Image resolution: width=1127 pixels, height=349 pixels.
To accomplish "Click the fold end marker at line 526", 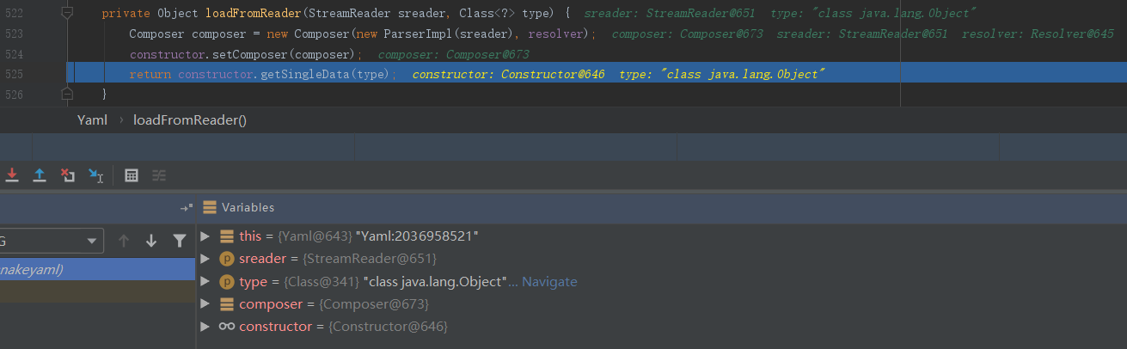I will (67, 94).
